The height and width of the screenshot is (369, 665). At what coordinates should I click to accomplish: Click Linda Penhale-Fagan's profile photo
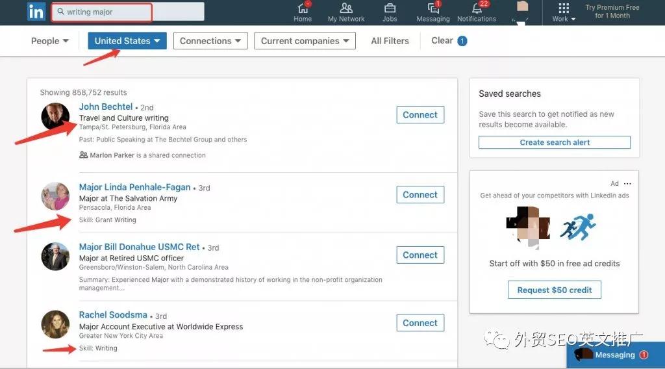[55, 196]
